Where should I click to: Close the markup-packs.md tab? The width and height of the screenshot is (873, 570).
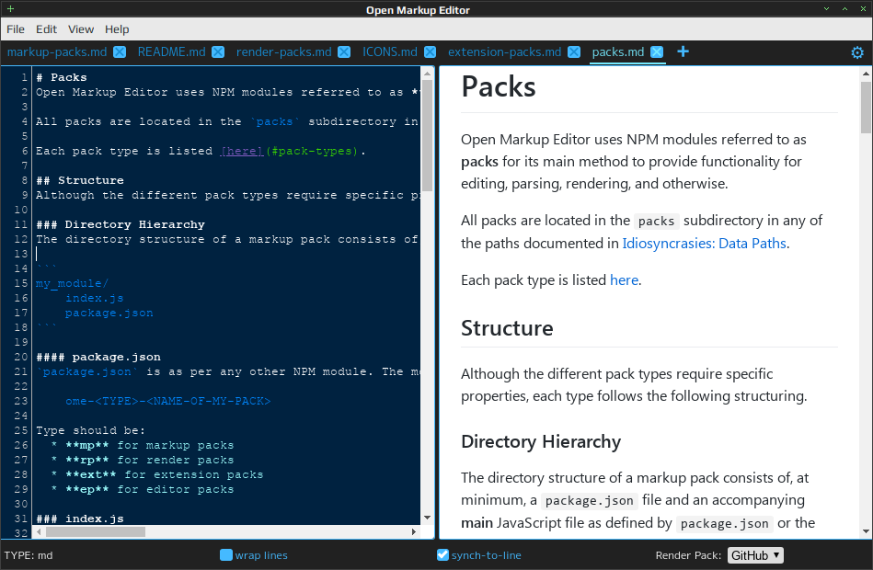coord(120,51)
